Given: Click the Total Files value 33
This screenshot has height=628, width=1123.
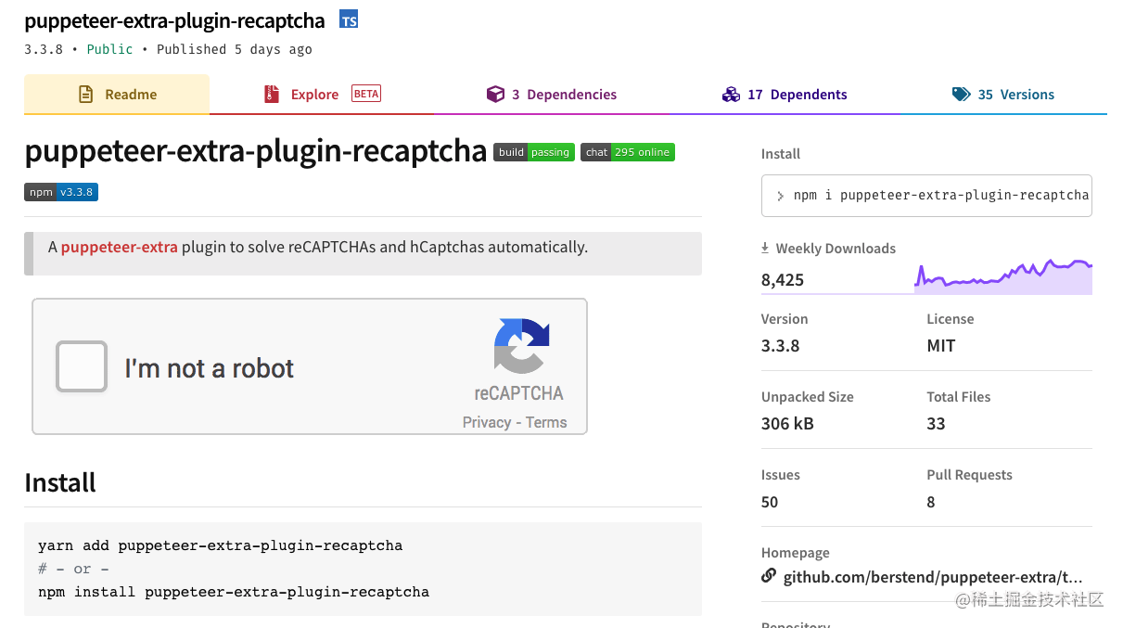Looking at the screenshot, I should click(x=936, y=424).
